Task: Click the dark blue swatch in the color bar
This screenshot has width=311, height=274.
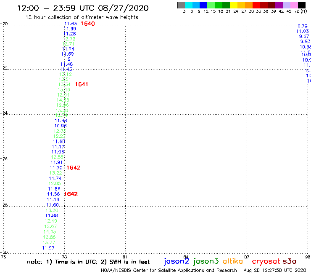Action: point(203,5)
